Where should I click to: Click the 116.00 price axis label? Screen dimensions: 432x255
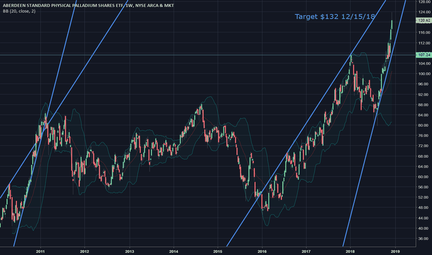424,32
